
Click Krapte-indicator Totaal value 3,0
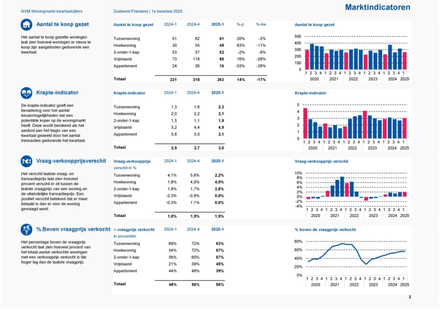(x=221, y=148)
